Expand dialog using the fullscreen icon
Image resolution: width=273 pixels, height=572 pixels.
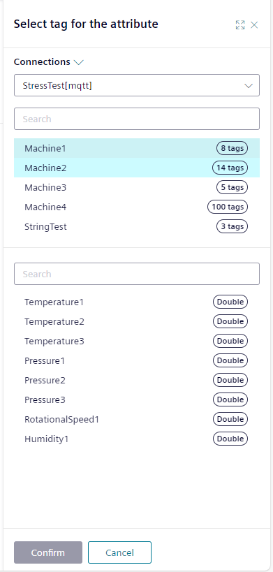click(x=239, y=25)
